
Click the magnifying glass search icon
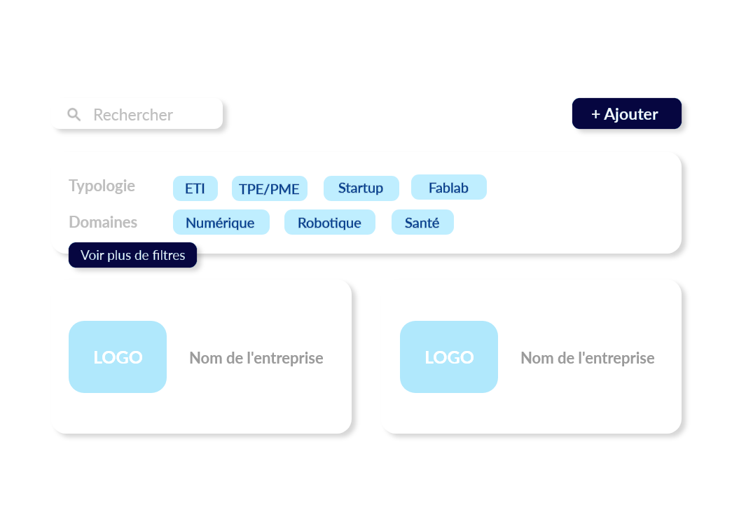74,114
